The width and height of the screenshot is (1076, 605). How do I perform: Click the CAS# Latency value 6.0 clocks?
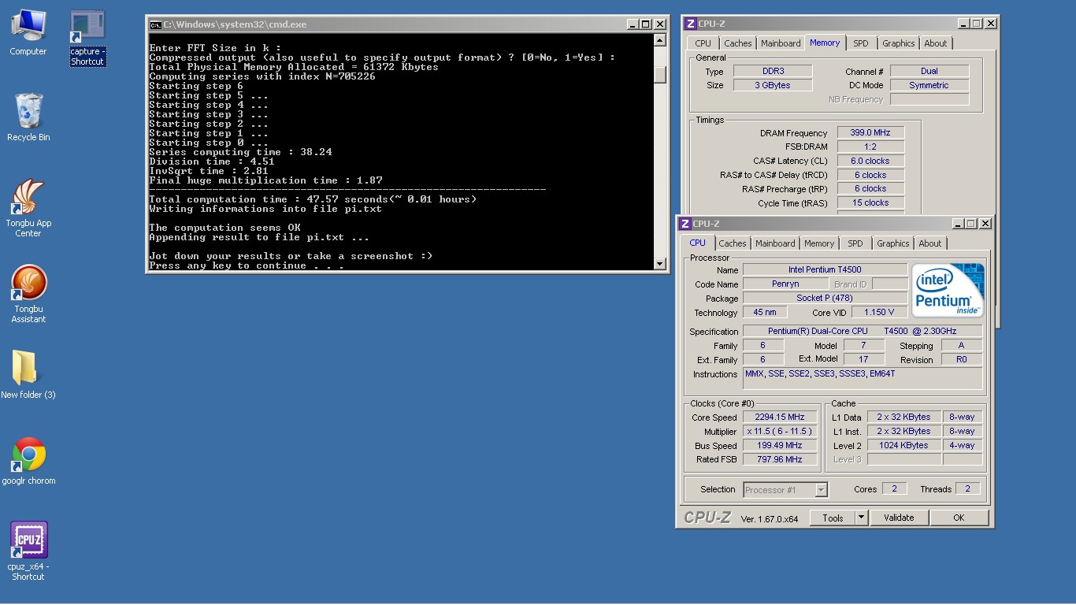point(870,161)
